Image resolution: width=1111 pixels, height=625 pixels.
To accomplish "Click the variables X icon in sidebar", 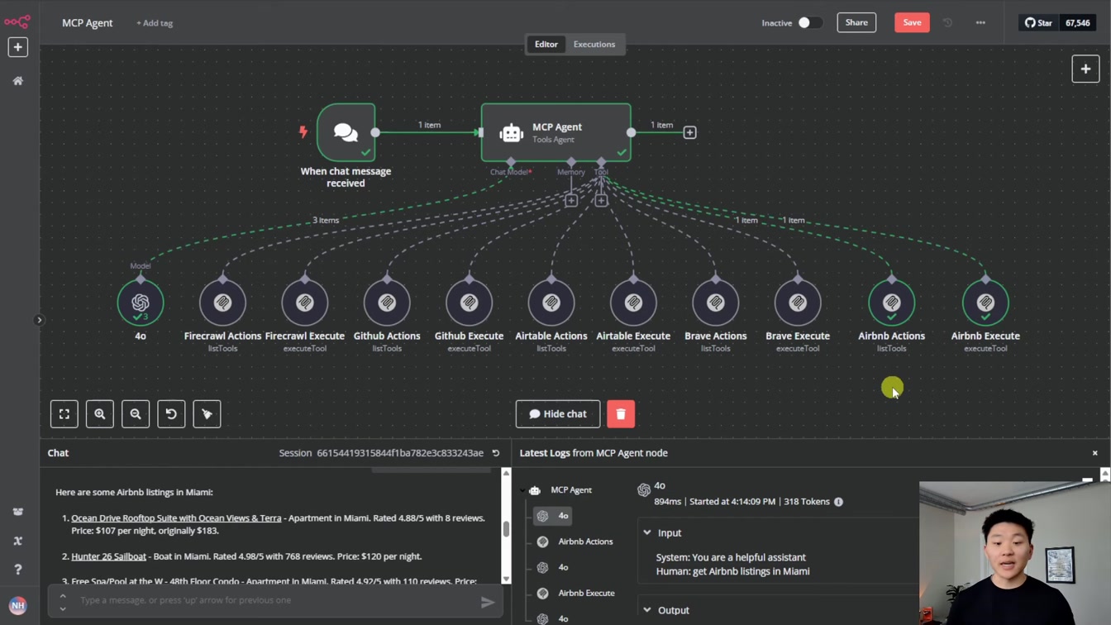I will click(x=17, y=541).
